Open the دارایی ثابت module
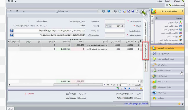The width and height of the screenshot is (188, 110). tap(167, 76)
